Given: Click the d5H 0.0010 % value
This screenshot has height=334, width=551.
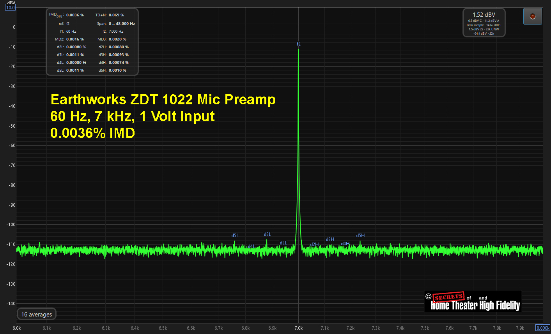Looking at the screenshot, I should 117,70.
